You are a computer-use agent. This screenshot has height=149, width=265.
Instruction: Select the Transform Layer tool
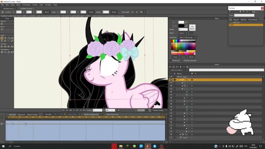pyautogui.click(x=2, y=38)
